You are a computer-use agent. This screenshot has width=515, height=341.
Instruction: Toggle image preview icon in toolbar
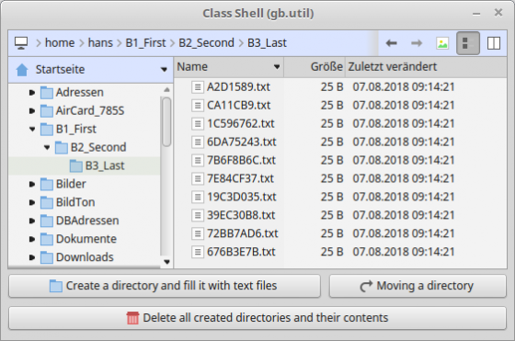pyautogui.click(x=442, y=43)
